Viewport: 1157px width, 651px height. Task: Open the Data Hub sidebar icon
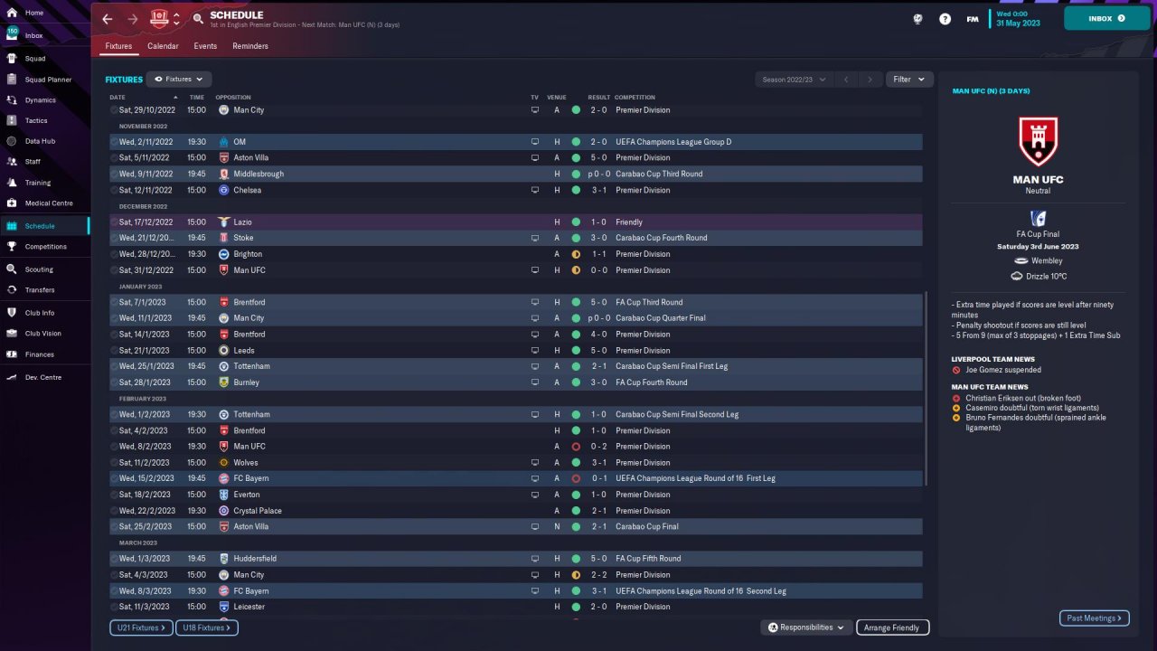click(12, 141)
